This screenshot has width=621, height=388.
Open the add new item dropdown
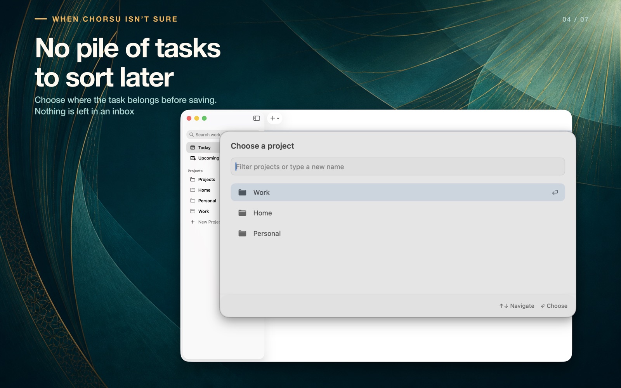(275, 118)
